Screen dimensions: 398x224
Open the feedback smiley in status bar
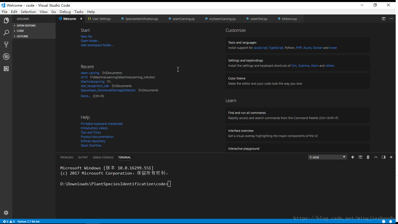click(x=384, y=222)
